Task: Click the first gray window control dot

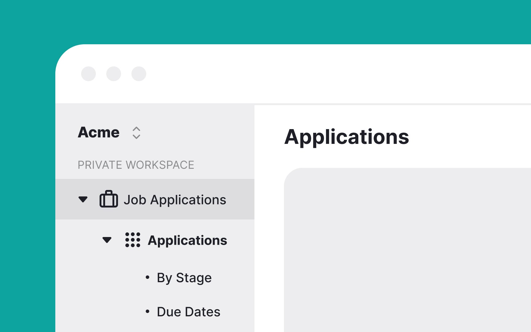Action: [x=88, y=74]
